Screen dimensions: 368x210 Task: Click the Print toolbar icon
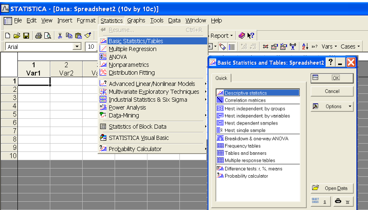click(39, 36)
